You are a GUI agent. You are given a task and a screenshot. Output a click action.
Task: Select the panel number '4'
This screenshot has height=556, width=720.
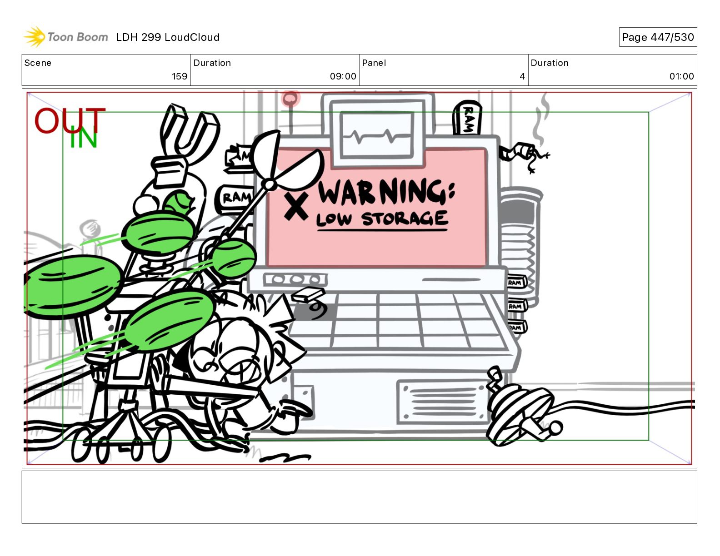[522, 76]
